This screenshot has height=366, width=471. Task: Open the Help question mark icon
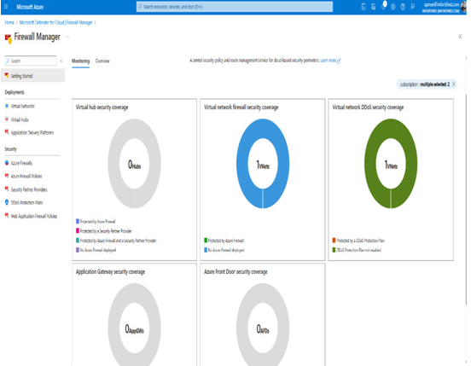403,7
